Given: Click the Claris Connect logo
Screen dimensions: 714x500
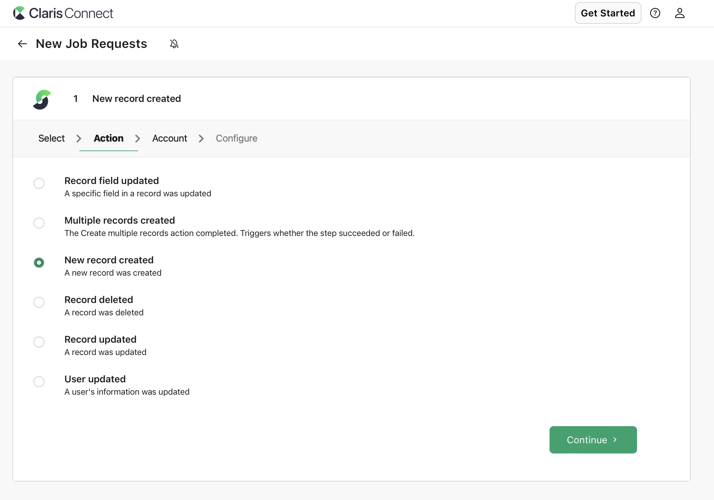Looking at the screenshot, I should [x=63, y=13].
